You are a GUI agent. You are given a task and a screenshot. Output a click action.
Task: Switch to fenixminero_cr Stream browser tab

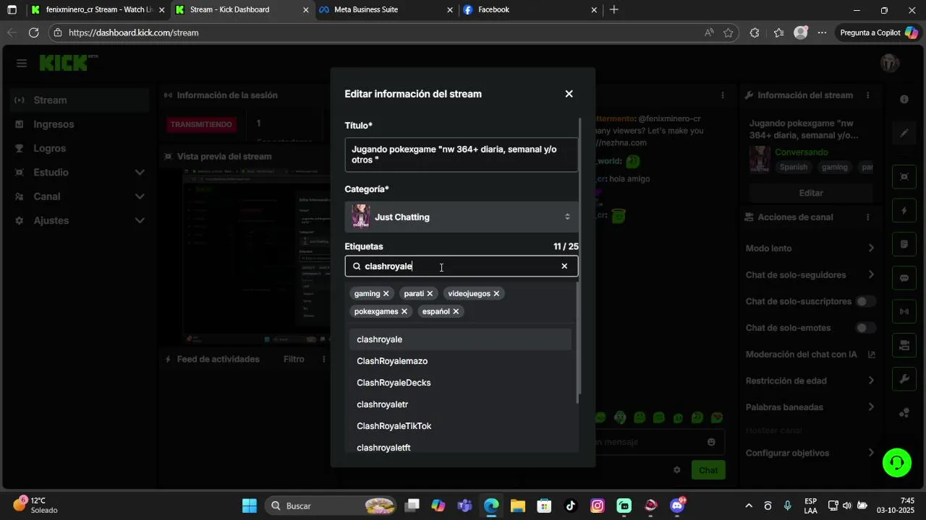pos(98,10)
